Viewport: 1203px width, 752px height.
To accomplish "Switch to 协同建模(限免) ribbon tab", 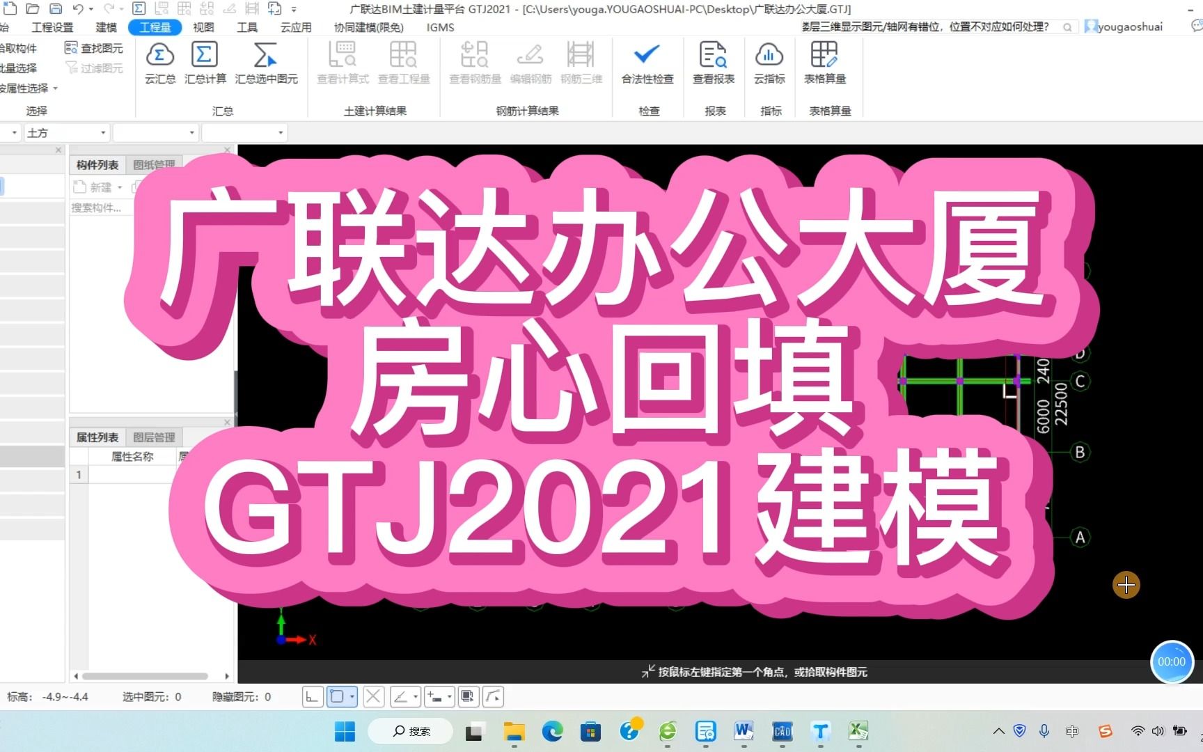I will click(368, 27).
